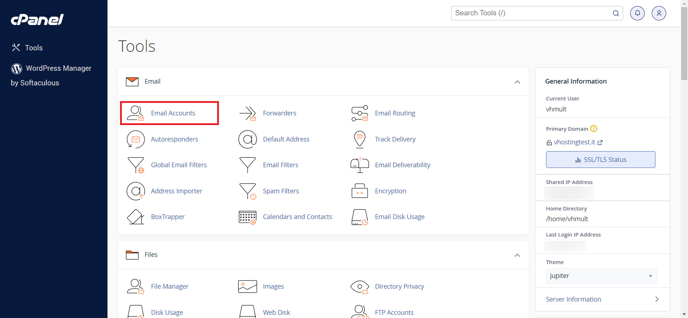
Task: Click the Search Tools input field
Action: [x=537, y=13]
